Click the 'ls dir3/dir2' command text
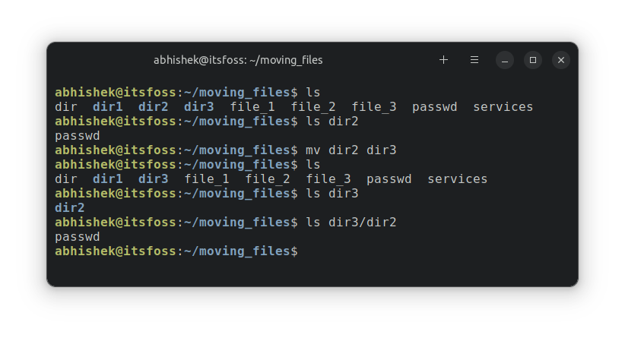Screen dimensions: 625x338 coord(351,222)
